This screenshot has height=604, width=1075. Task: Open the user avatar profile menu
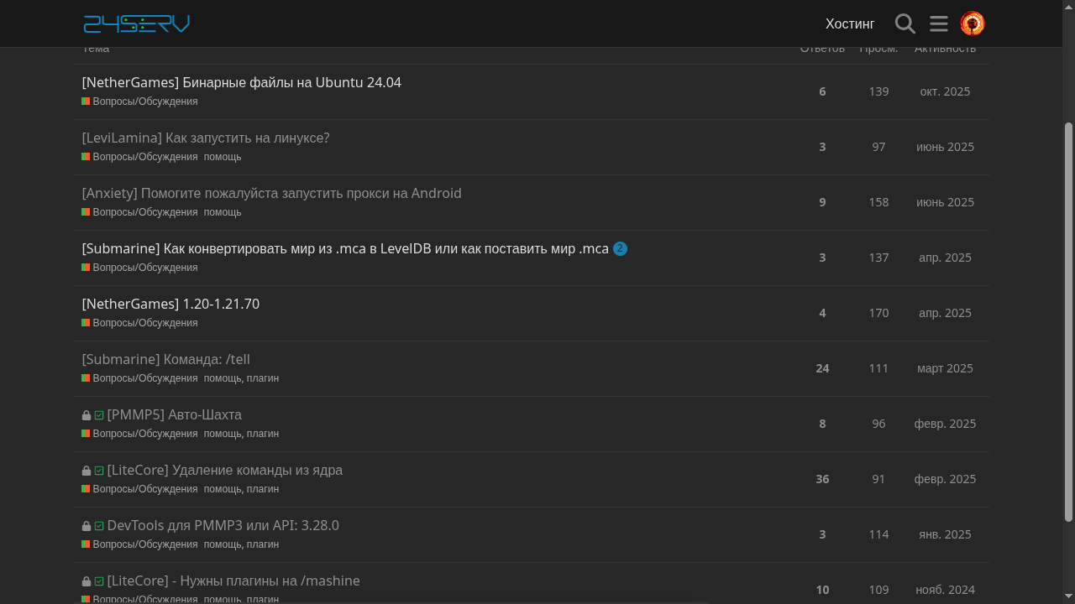point(972,23)
